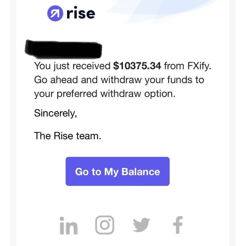Open the Instagram social icon
This screenshot has width=246, height=246.
click(105, 225)
